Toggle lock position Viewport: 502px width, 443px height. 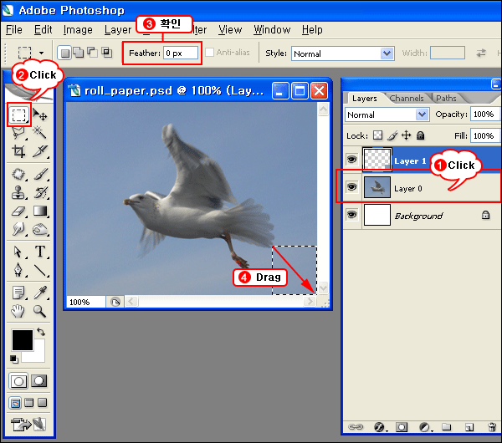pos(407,135)
